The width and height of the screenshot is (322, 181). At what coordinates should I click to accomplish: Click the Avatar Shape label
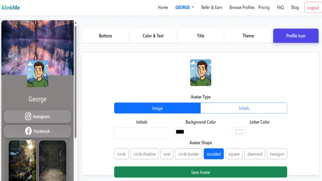[200, 143]
